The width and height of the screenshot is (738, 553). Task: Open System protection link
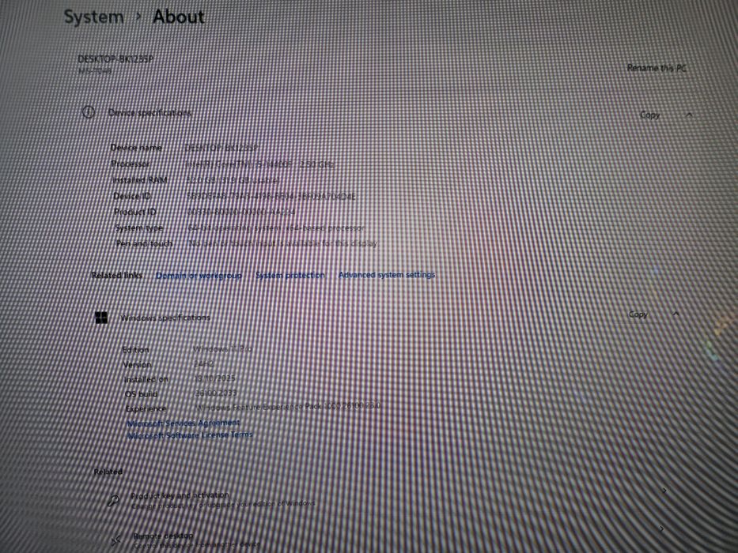point(290,275)
